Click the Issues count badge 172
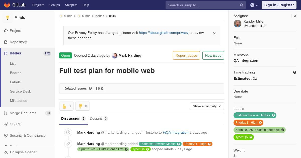The height and width of the screenshot is (158, 301). 47,53
